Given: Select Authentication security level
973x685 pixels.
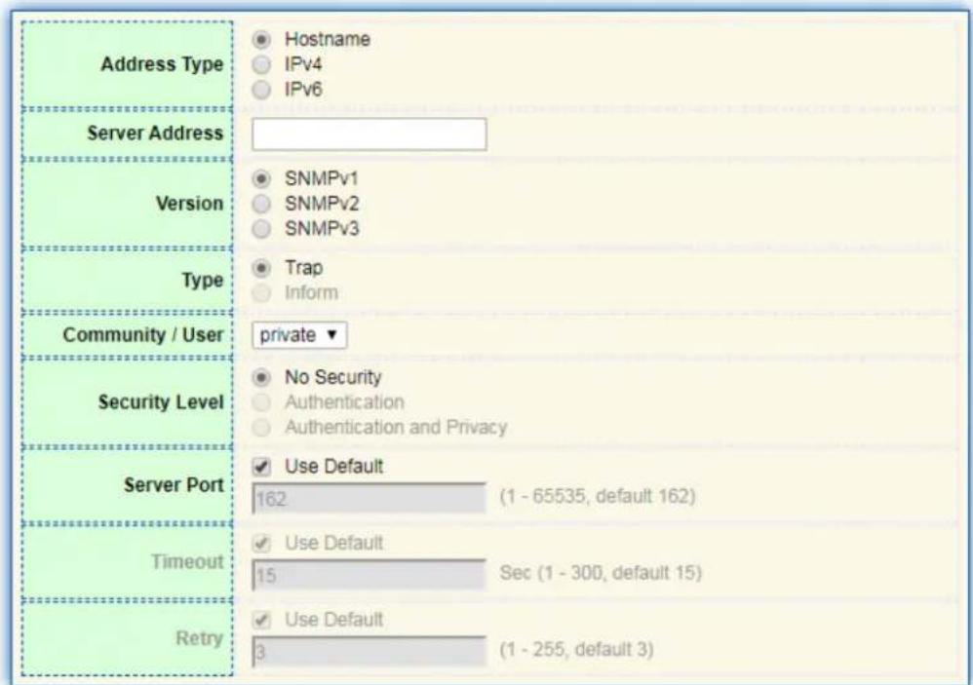Looking at the screenshot, I should tap(261, 403).
